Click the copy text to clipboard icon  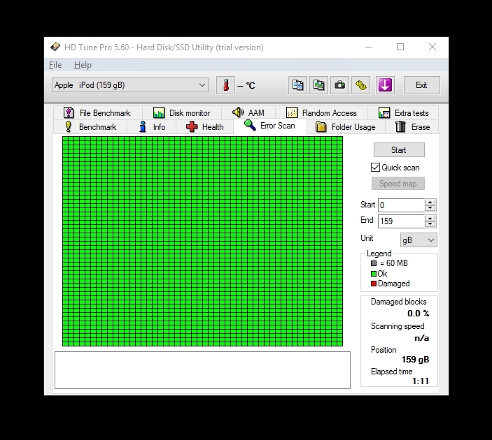coord(298,85)
